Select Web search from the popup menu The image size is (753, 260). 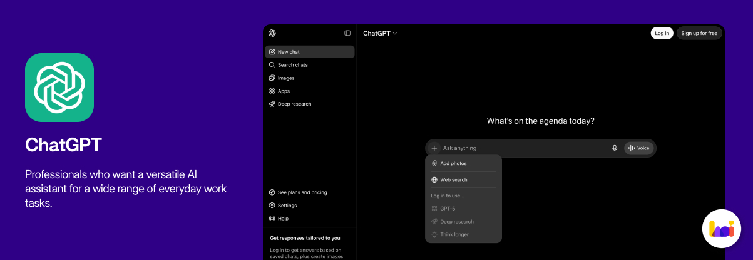[x=463, y=180]
